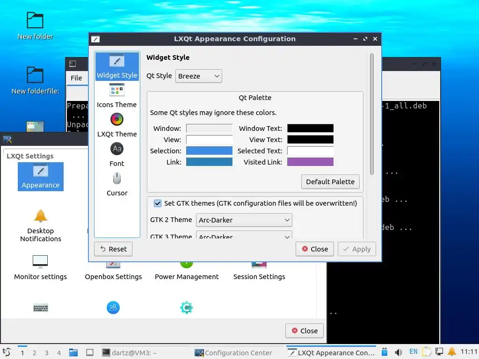Screen dimensions: 479x359
Task: Select the Widget Style section
Action: (x=117, y=66)
